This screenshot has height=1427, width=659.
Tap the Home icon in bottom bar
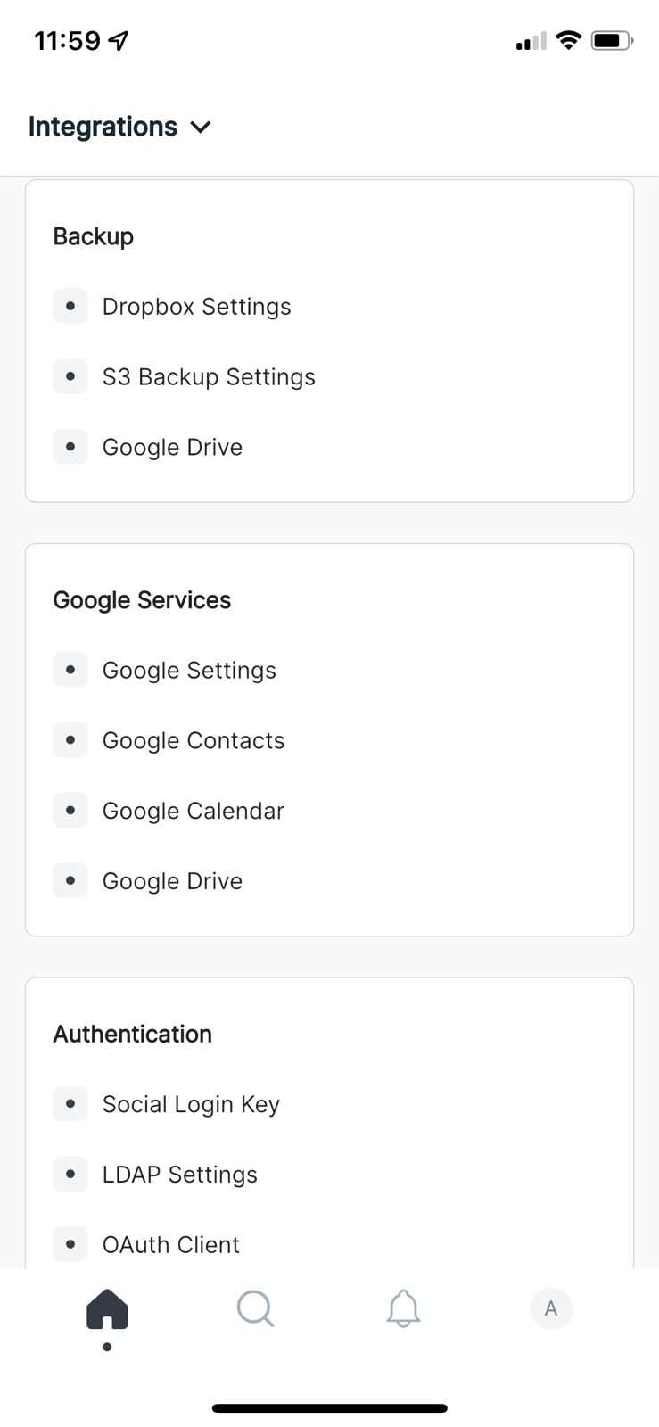107,1309
